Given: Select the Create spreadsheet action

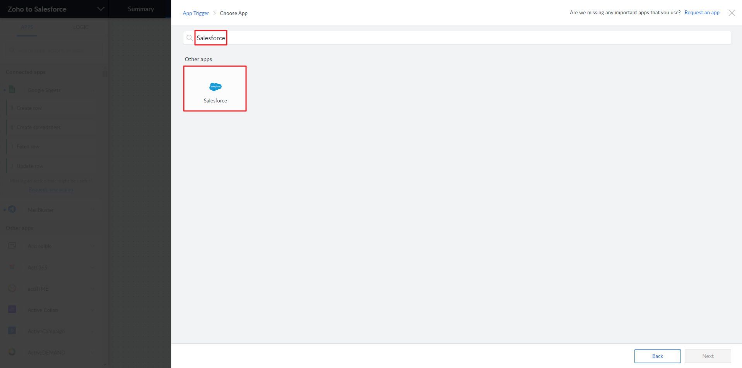Looking at the screenshot, I should (39, 127).
